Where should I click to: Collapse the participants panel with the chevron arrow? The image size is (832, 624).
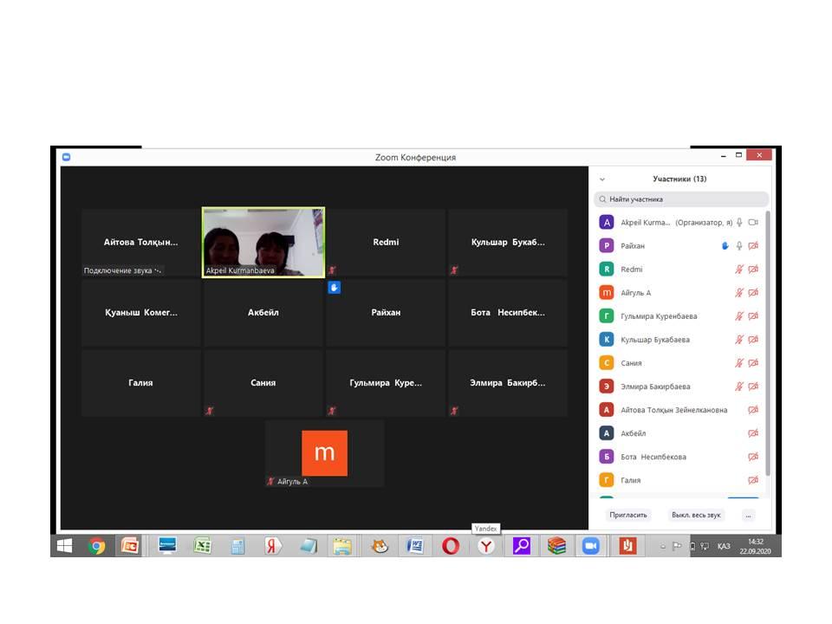click(601, 179)
